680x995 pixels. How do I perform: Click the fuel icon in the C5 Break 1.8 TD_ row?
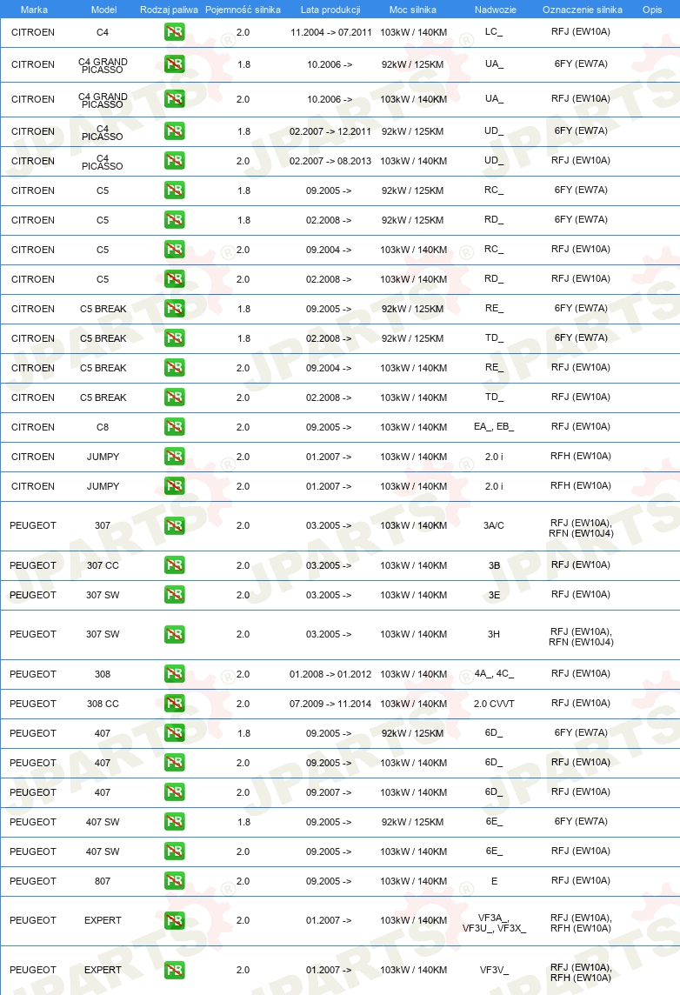175,338
